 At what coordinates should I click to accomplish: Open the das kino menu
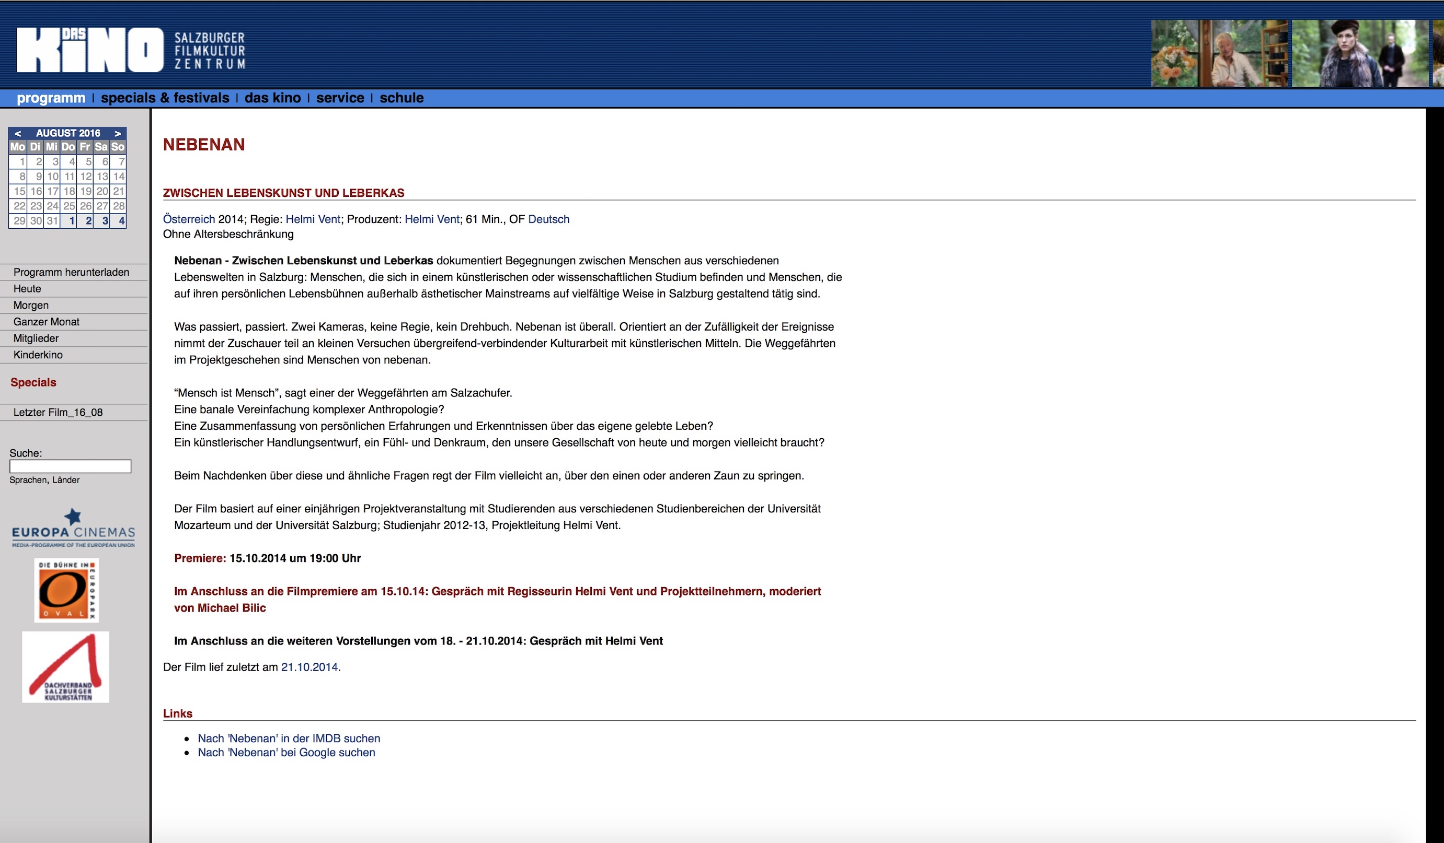[273, 98]
